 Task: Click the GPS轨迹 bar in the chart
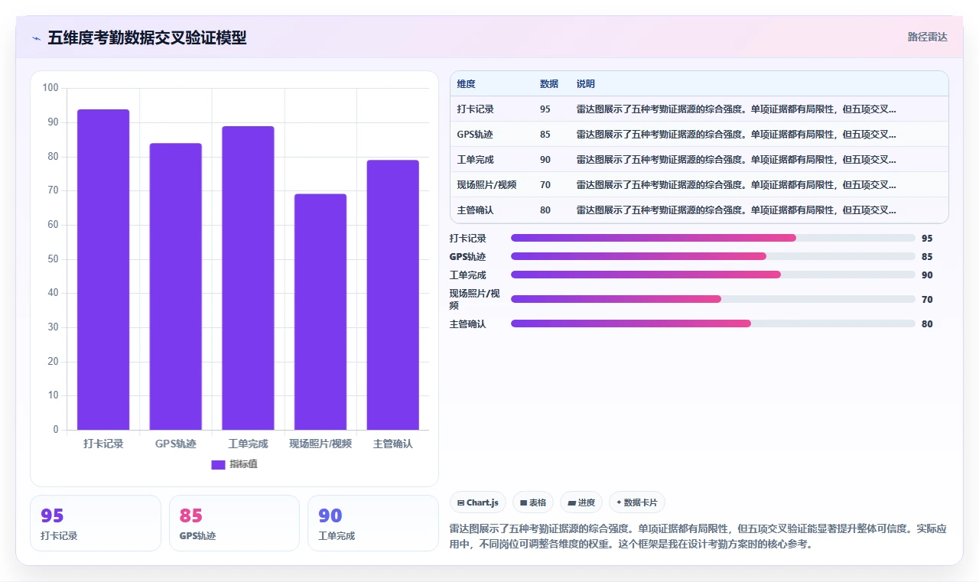tap(175, 286)
